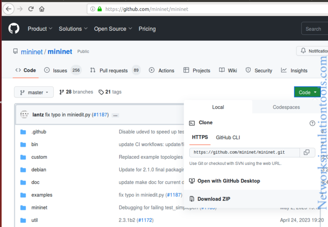
Task: Expand the Product menu in header
Action: point(40,29)
